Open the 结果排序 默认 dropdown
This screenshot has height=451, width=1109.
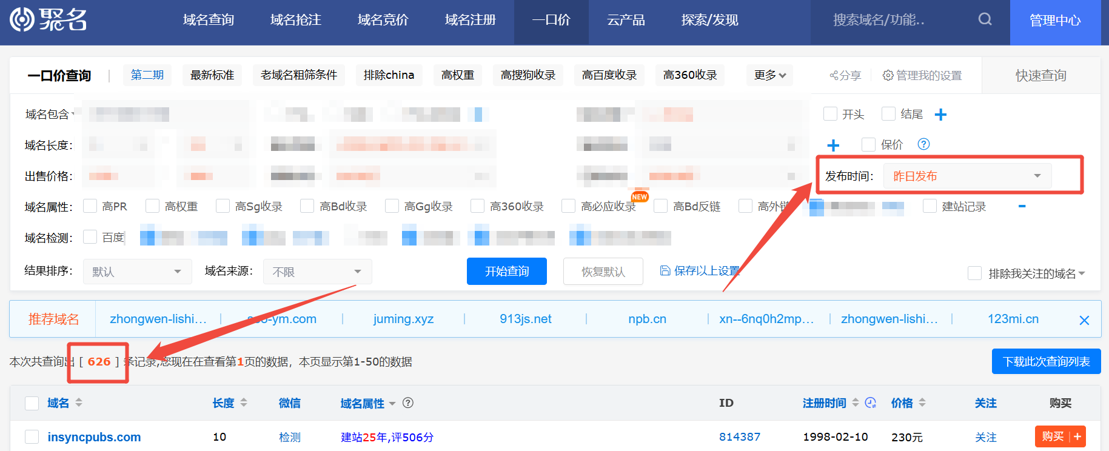[x=138, y=272]
